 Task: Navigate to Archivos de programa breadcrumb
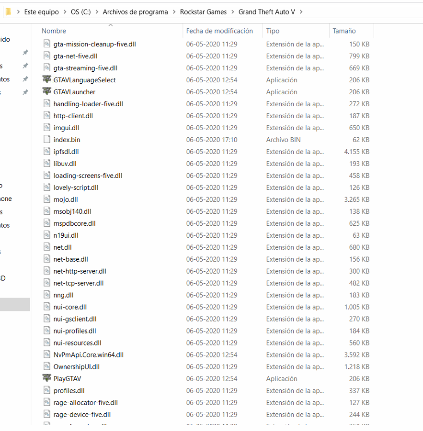[136, 12]
